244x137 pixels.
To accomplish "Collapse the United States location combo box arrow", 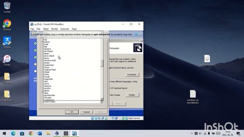I will [102, 102].
